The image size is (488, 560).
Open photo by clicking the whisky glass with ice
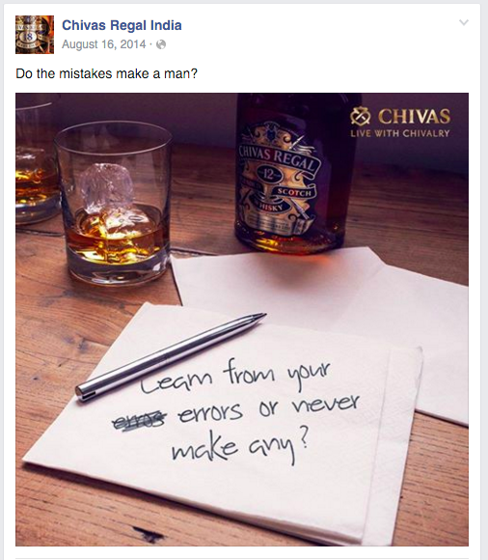point(114,203)
